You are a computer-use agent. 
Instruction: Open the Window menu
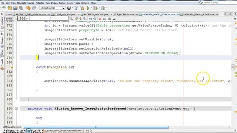pyautogui.click(x=85, y=3)
